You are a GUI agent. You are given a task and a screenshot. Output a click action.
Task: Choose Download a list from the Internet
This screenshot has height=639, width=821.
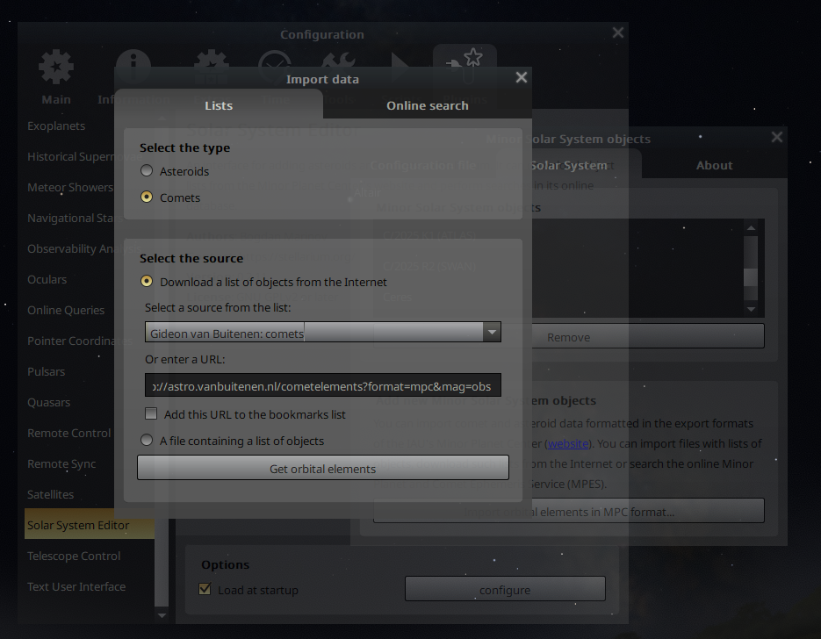click(x=147, y=281)
